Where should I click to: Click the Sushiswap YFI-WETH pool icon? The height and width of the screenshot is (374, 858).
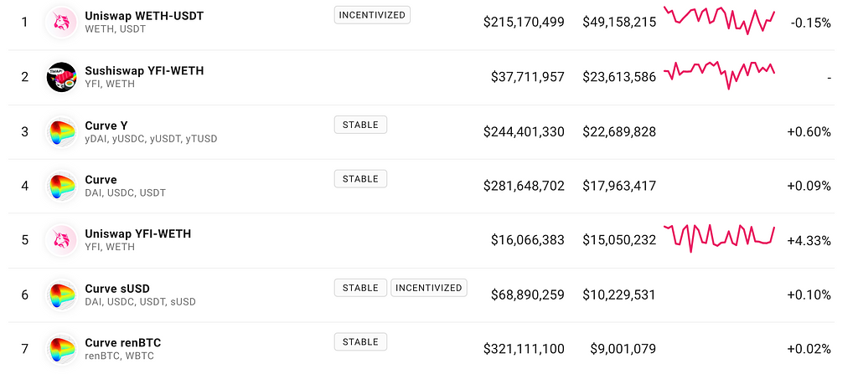pos(62,77)
